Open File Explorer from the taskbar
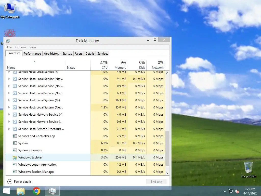This screenshot has height=196, width=261. click(21, 191)
